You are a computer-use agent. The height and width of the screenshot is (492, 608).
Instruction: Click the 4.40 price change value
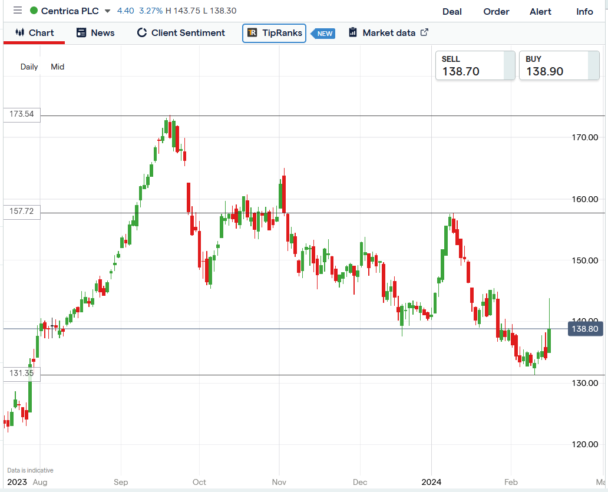(125, 11)
